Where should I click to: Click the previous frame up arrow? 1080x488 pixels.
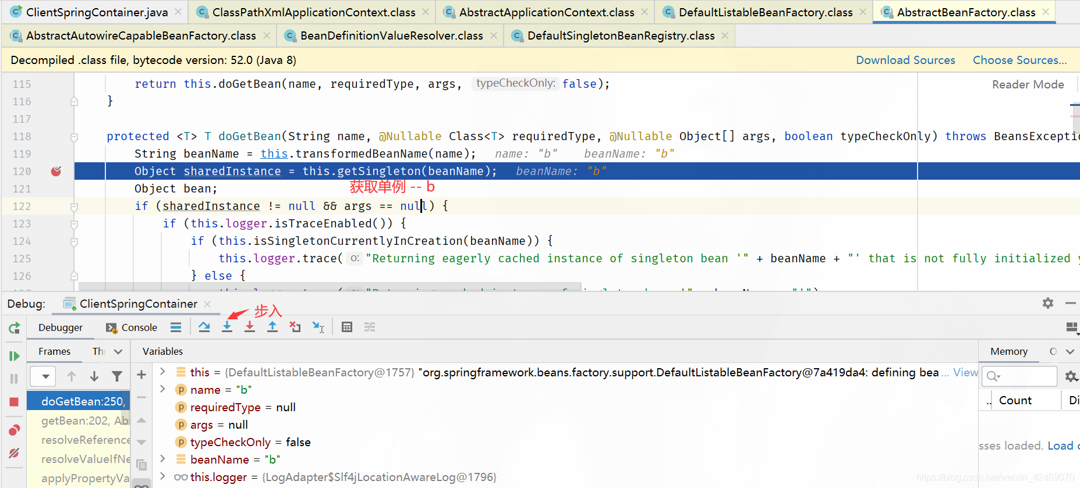(x=72, y=376)
